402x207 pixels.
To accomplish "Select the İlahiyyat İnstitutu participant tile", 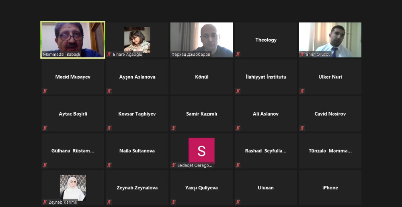I will [x=266, y=77].
